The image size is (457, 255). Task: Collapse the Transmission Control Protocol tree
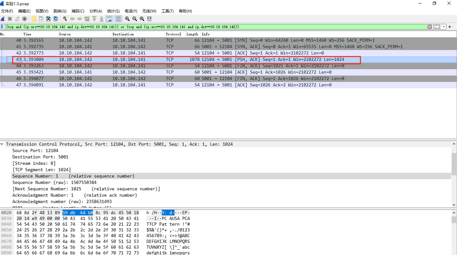2,144
